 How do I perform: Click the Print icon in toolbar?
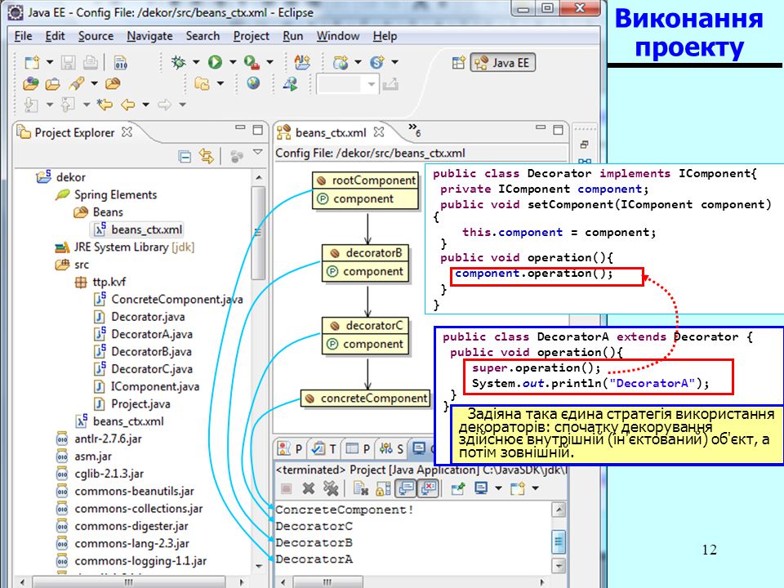click(x=91, y=62)
